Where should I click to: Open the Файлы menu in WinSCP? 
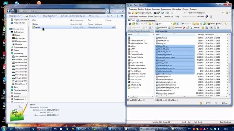[148, 9]
